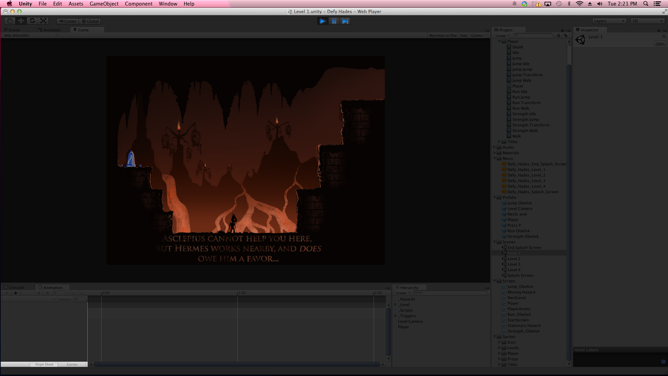Screen dimensions: 668x376
Task: Toggle Center pivot mode button
Action: click(x=68, y=21)
